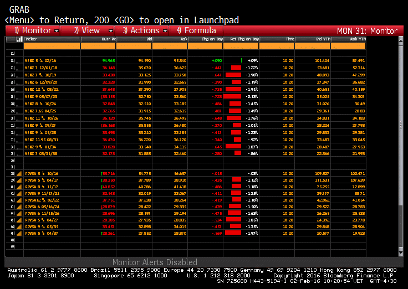Viewport: 408px width, 289px height.
Task: Click the red bar beside -1.97%
Action: [233, 233]
